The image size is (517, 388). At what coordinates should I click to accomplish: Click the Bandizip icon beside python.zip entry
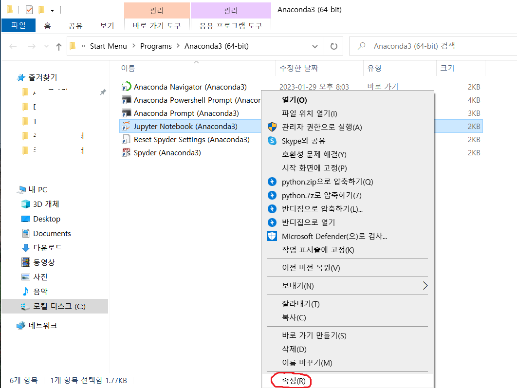tap(272, 182)
